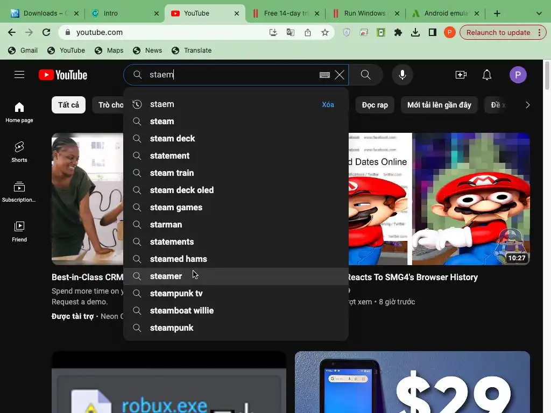551x413 pixels.
Task: Choose the 'steam train' suggestion
Action: pos(236,173)
